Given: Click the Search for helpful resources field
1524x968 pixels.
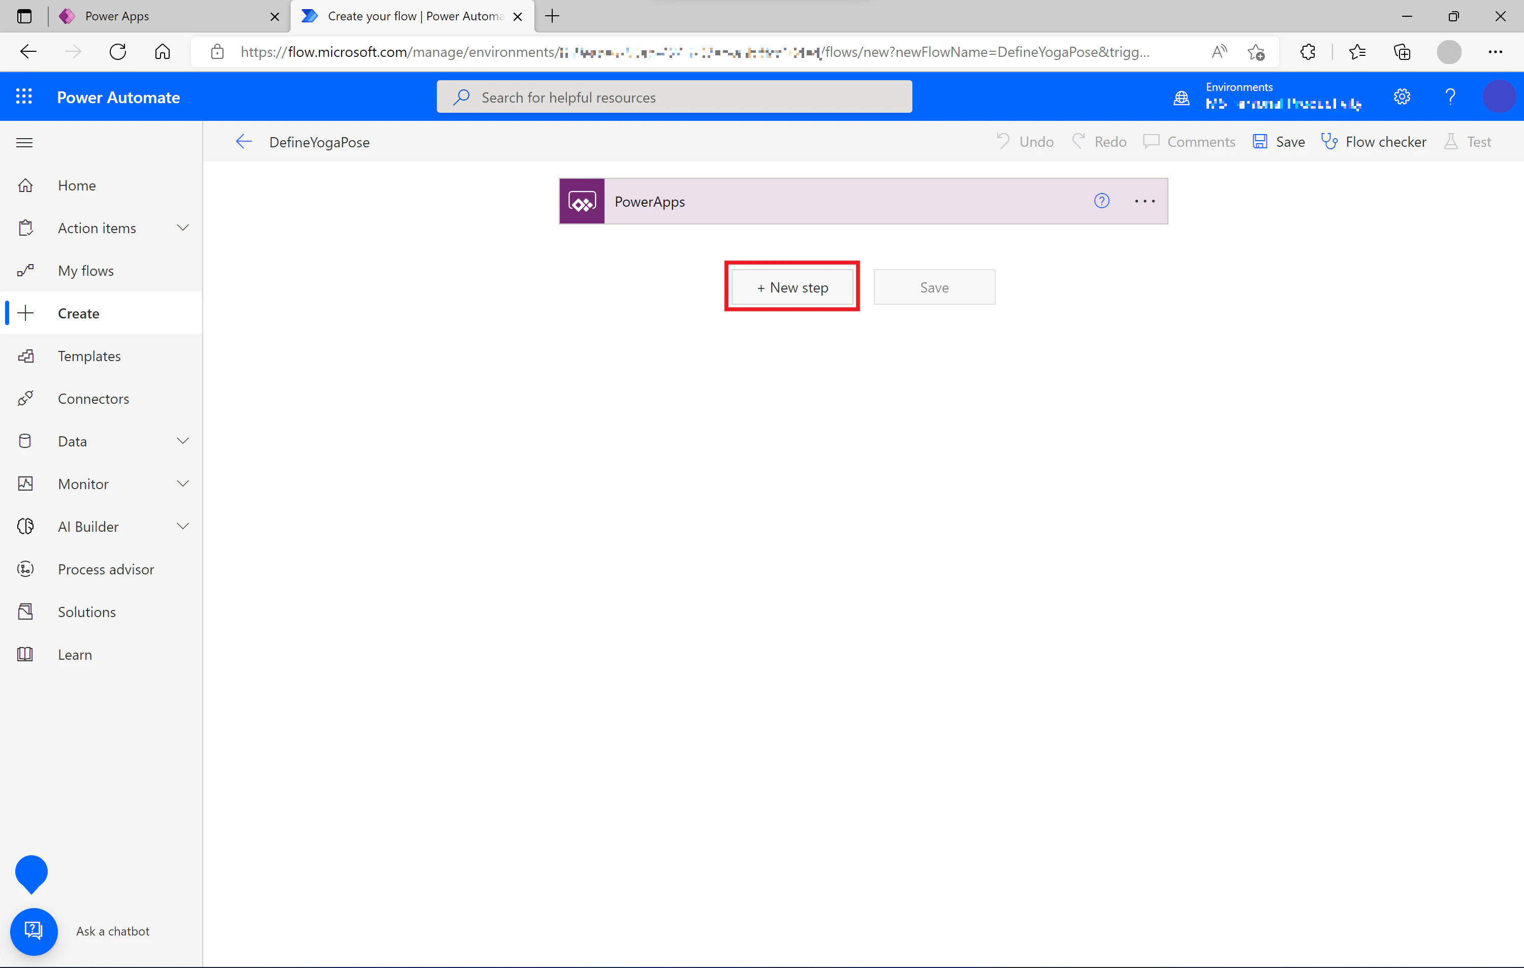Looking at the screenshot, I should 674,97.
